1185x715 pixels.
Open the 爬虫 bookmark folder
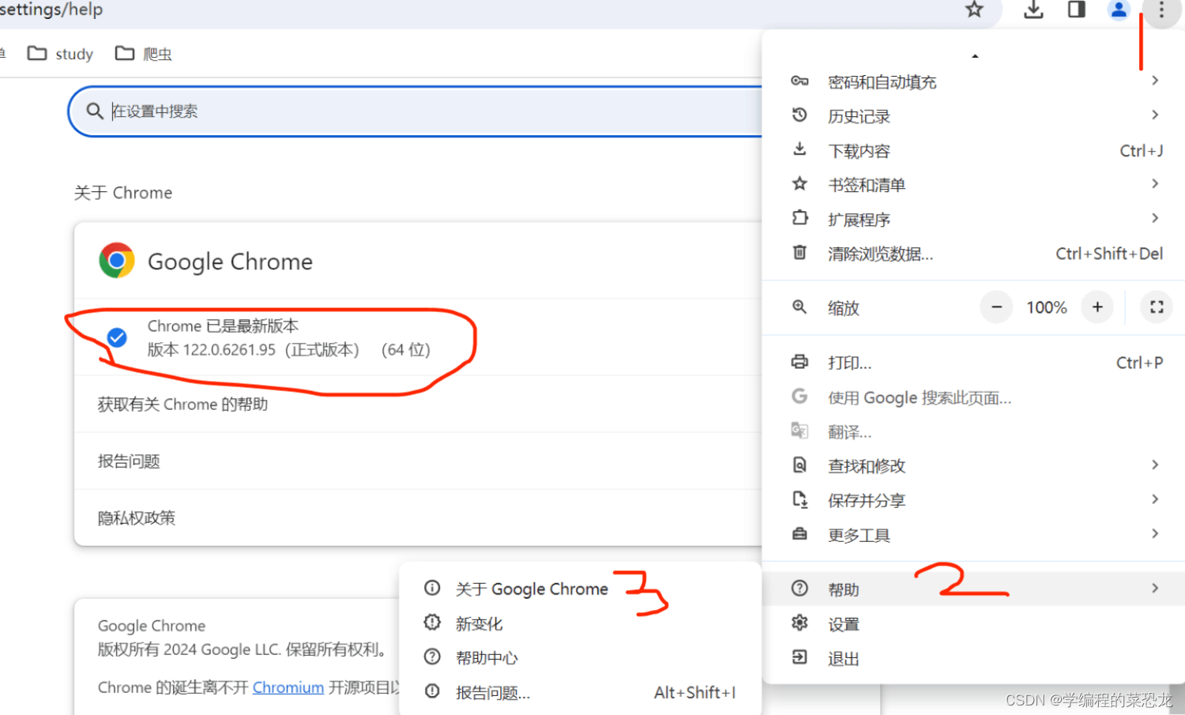(x=143, y=54)
